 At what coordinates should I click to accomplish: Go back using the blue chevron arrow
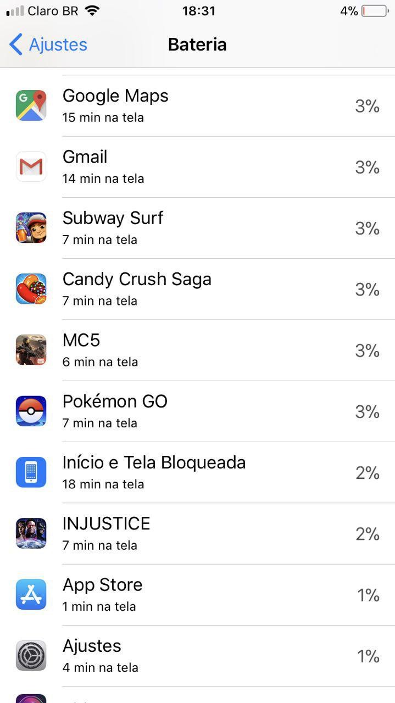[x=16, y=44]
